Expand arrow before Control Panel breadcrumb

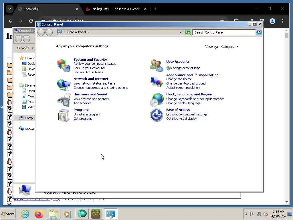point(65,32)
